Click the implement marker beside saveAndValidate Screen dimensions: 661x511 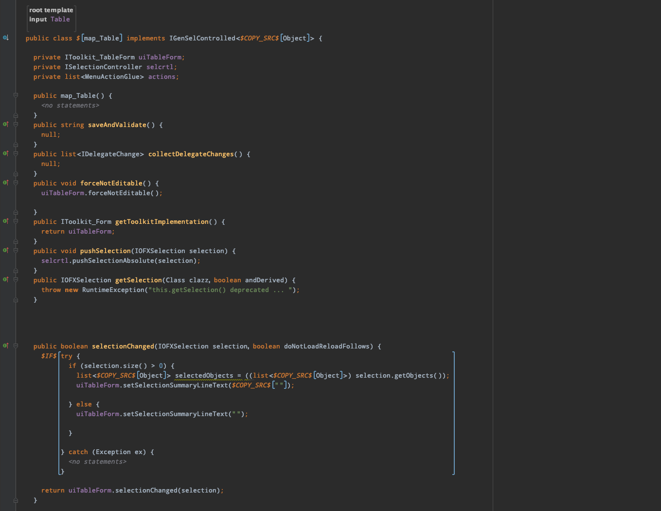[x=5, y=125]
